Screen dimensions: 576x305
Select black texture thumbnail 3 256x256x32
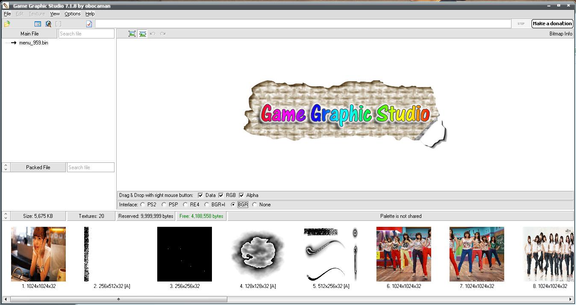coord(185,254)
